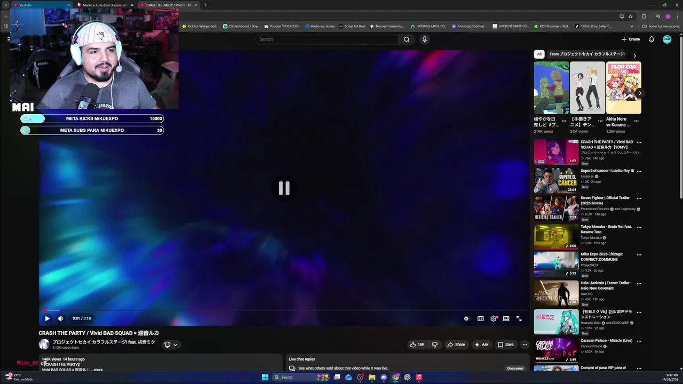Image resolution: width=683 pixels, height=384 pixels.
Task: Toggle closed captions (CC) on the video
Action: pos(480,318)
